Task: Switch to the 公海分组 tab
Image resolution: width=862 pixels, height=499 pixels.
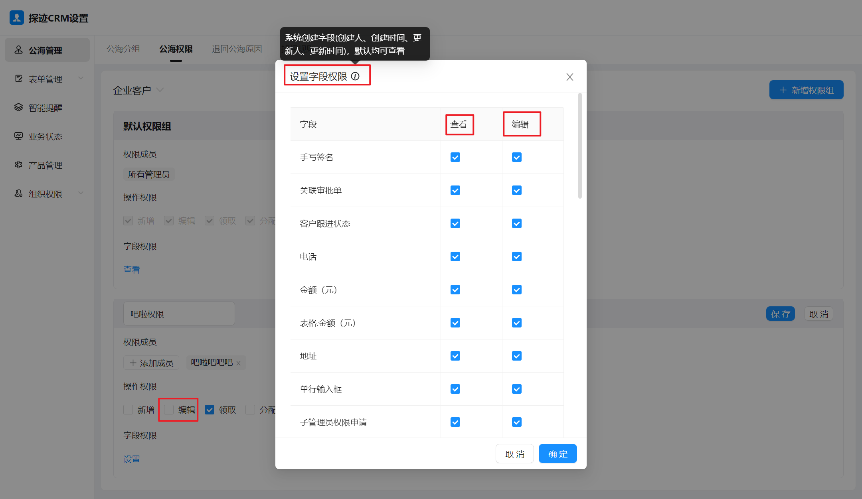Action: point(123,49)
